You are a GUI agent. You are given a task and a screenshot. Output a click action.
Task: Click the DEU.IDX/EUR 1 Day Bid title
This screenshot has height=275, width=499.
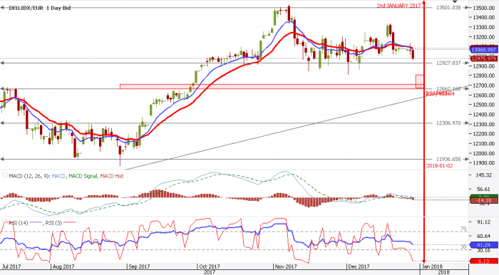(40, 8)
